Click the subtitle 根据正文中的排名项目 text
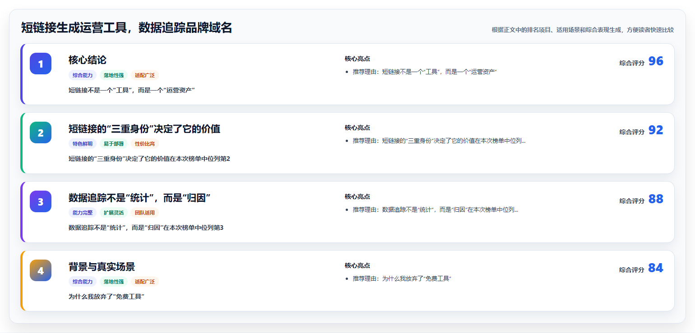 point(583,30)
